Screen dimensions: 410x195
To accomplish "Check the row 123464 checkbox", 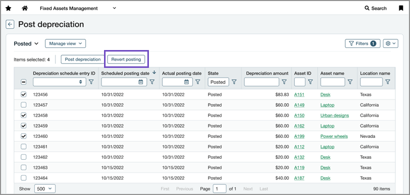I will coord(23,178).
